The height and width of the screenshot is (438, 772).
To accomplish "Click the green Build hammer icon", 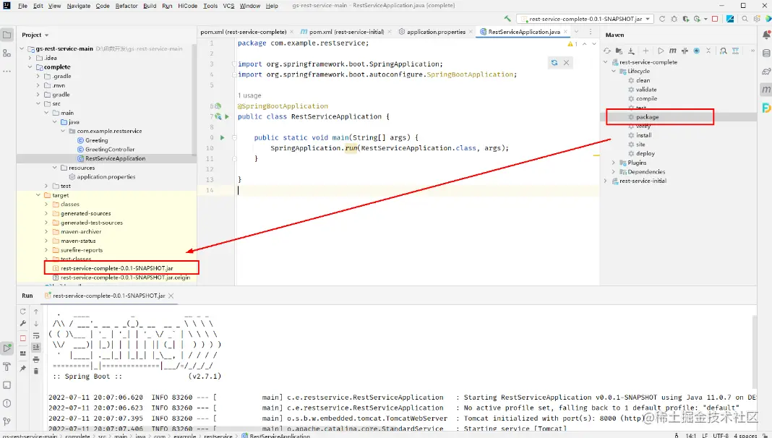I will click(x=507, y=19).
